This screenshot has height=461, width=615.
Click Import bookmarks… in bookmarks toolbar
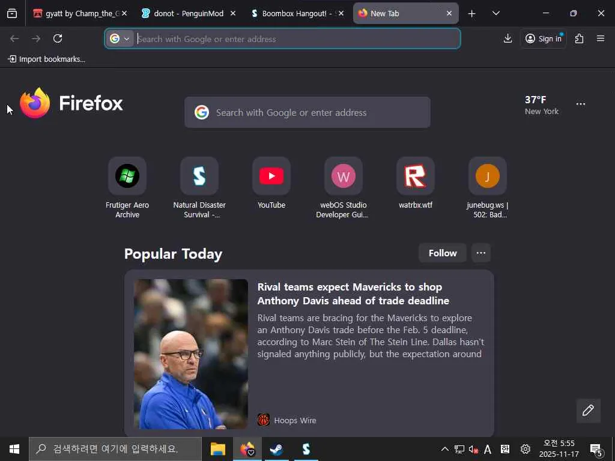tap(46, 59)
